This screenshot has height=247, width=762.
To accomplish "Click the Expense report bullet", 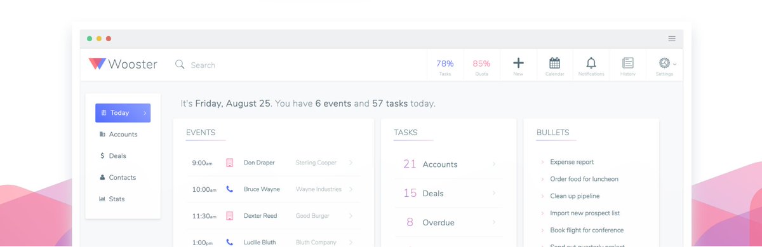I will pos(572,162).
